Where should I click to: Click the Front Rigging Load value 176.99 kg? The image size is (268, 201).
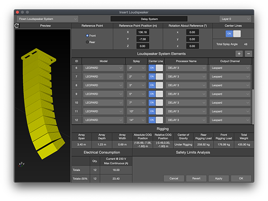coord(224,144)
